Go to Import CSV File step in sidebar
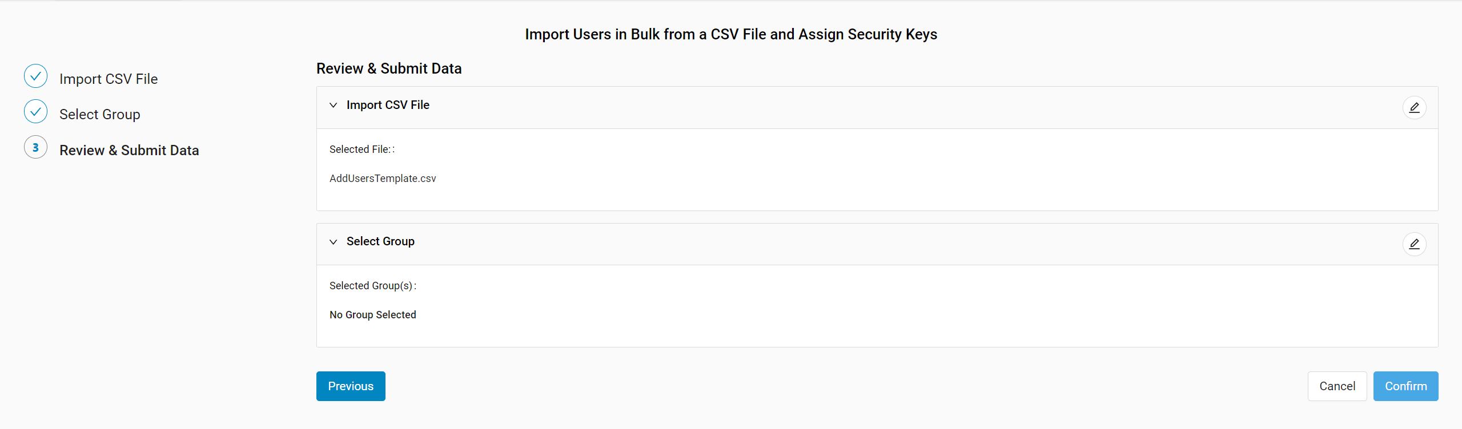Viewport: 1462px width, 429px height. (109, 79)
